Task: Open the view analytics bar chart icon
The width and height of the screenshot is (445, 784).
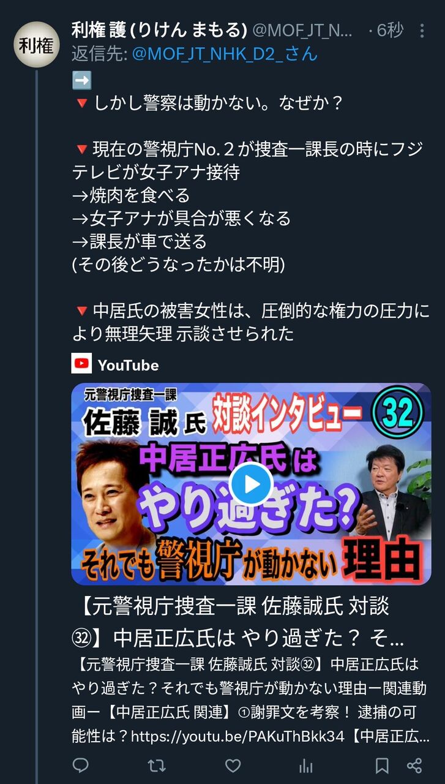Action: click(x=306, y=765)
